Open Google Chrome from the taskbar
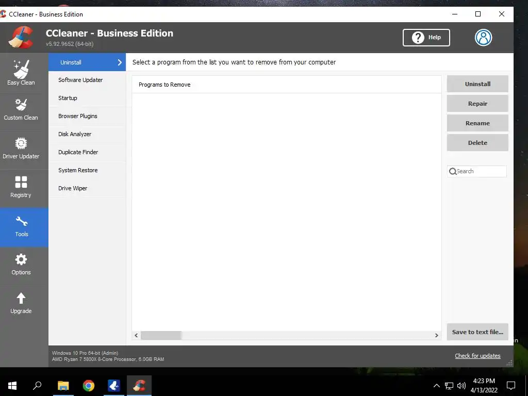 (x=89, y=386)
